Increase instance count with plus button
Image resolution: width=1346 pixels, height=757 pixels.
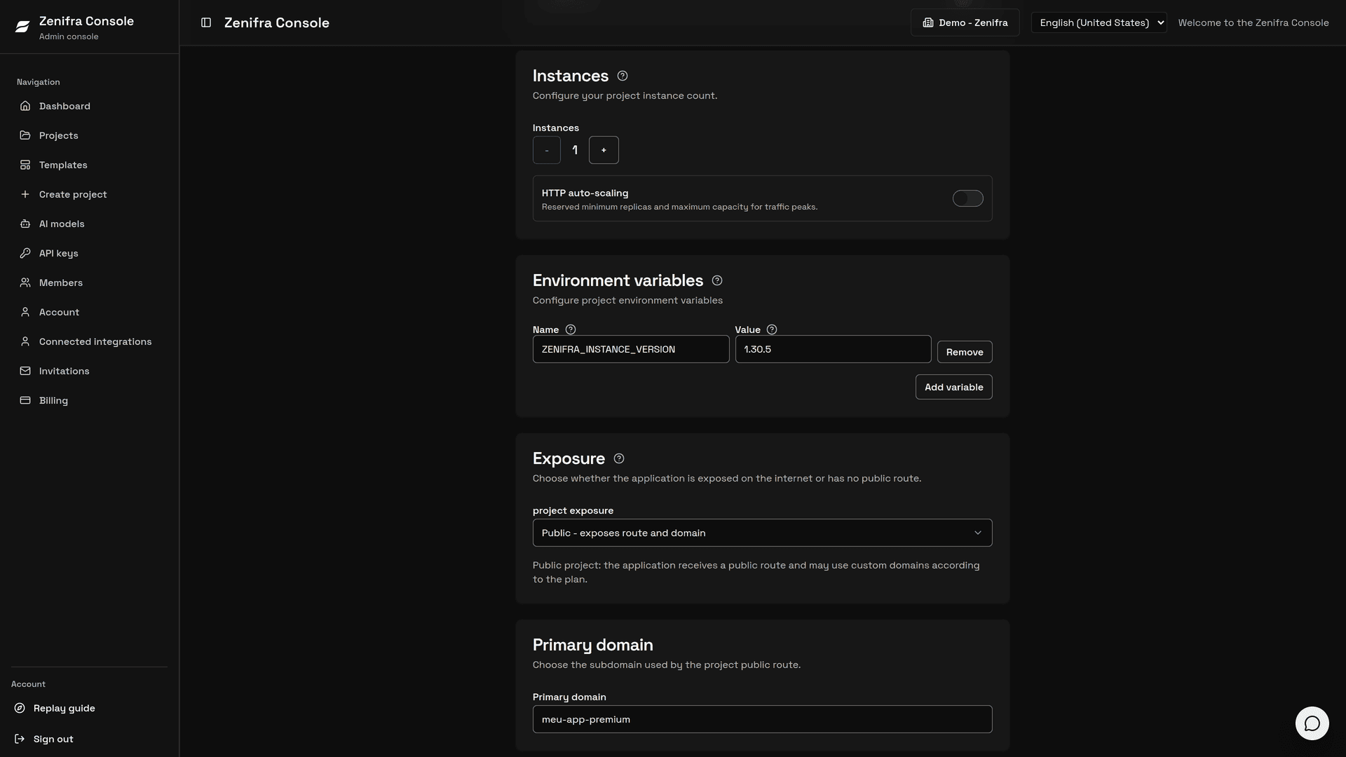pyautogui.click(x=604, y=150)
